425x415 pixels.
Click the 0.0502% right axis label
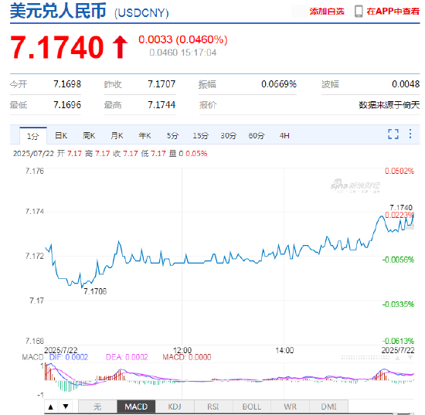(399, 171)
